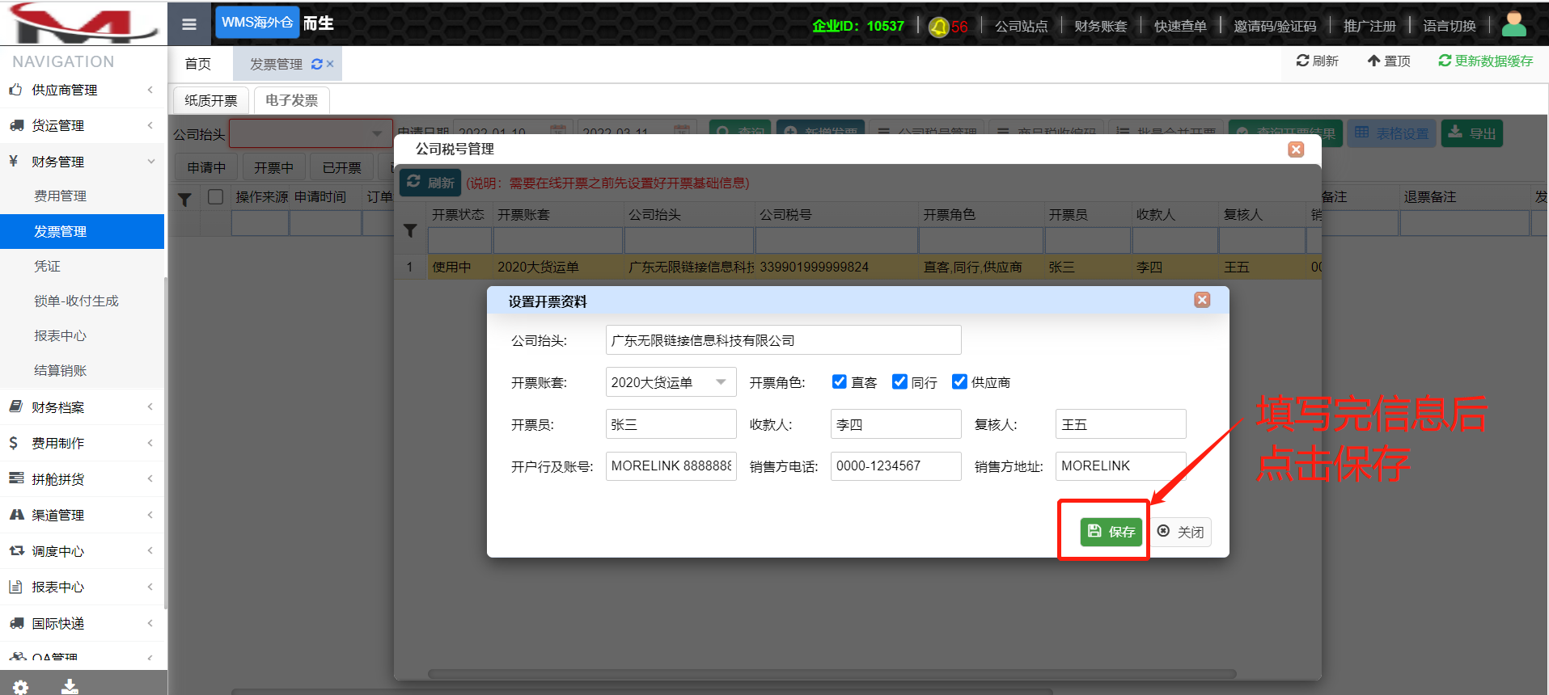Toggle the 同行 role checkbox
This screenshot has height=695, width=1549.
899,382
